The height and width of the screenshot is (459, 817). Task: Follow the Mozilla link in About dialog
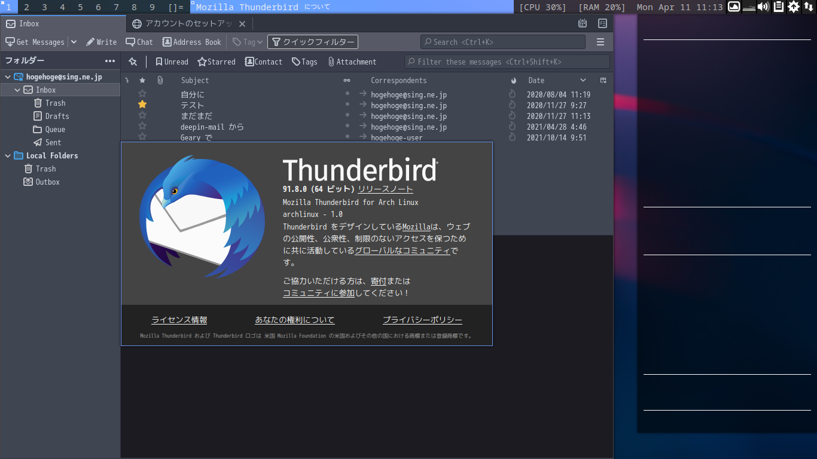(x=416, y=227)
